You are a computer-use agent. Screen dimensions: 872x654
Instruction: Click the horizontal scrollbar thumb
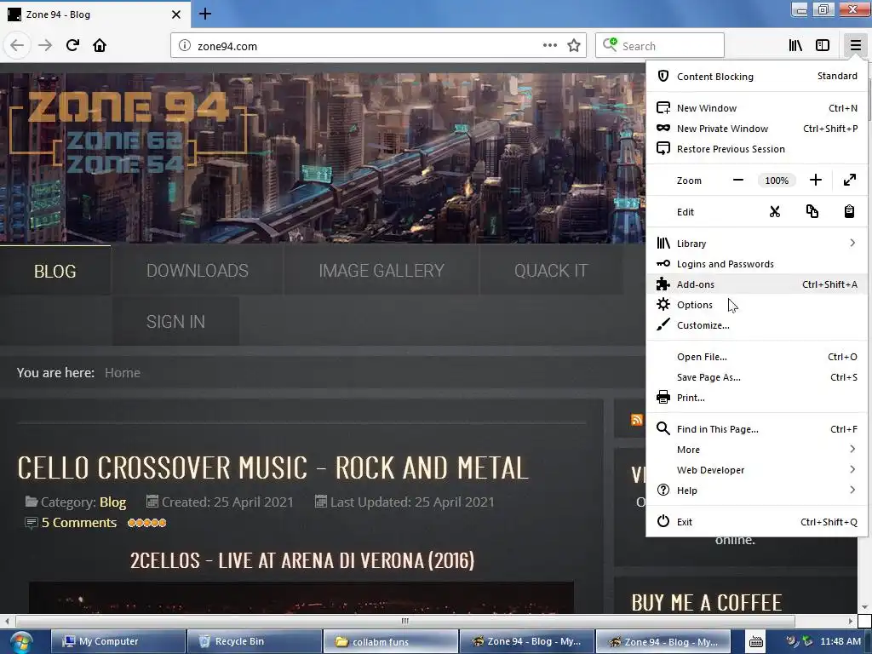(x=404, y=621)
